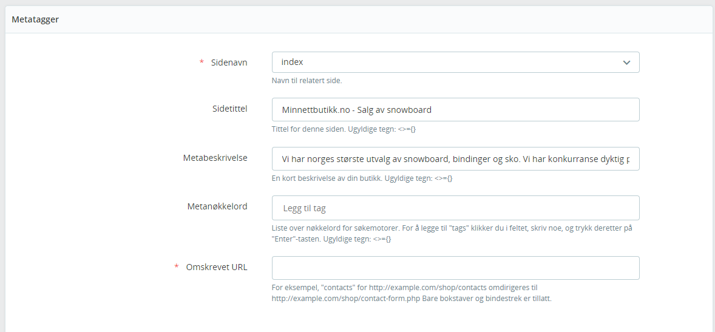Image resolution: width=715 pixels, height=332 pixels.
Task: Click the 'Legg til tag' keyword field
Action: [455, 208]
